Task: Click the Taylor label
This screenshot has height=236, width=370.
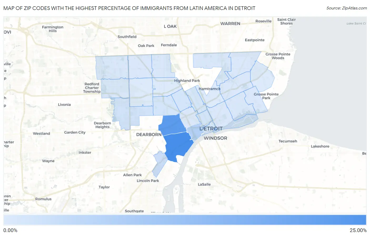Action: tap(104, 187)
